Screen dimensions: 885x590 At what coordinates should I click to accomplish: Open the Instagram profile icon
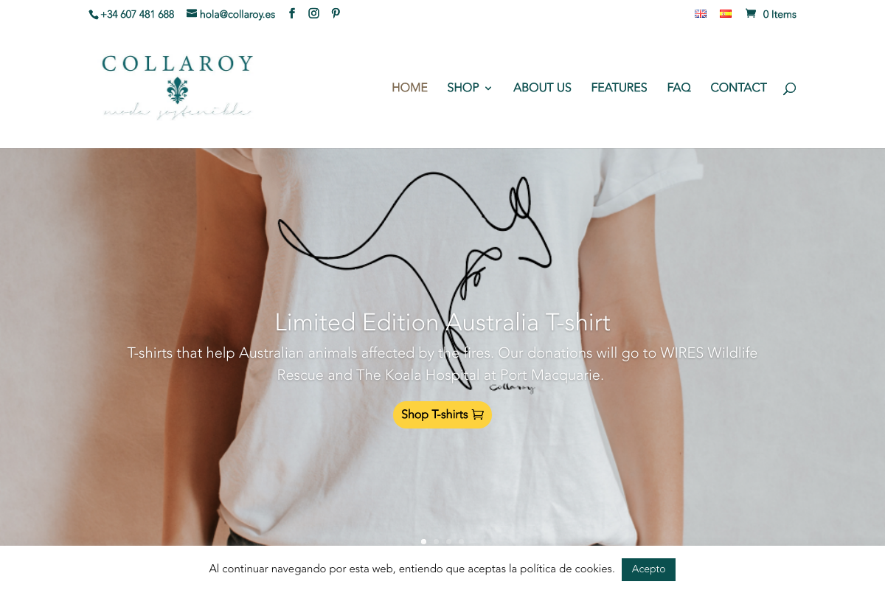[x=313, y=13]
